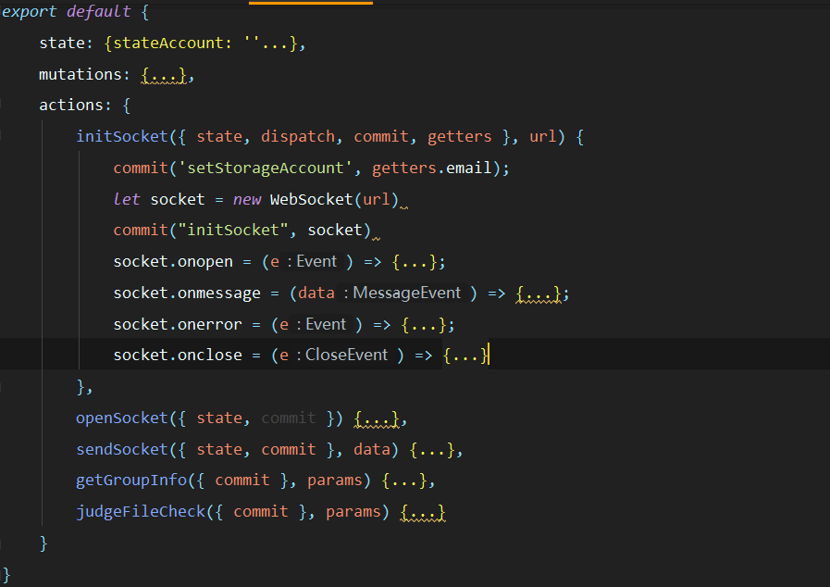830x587 pixels.
Task: Expand the folded openSocket function body
Action: coord(377,418)
